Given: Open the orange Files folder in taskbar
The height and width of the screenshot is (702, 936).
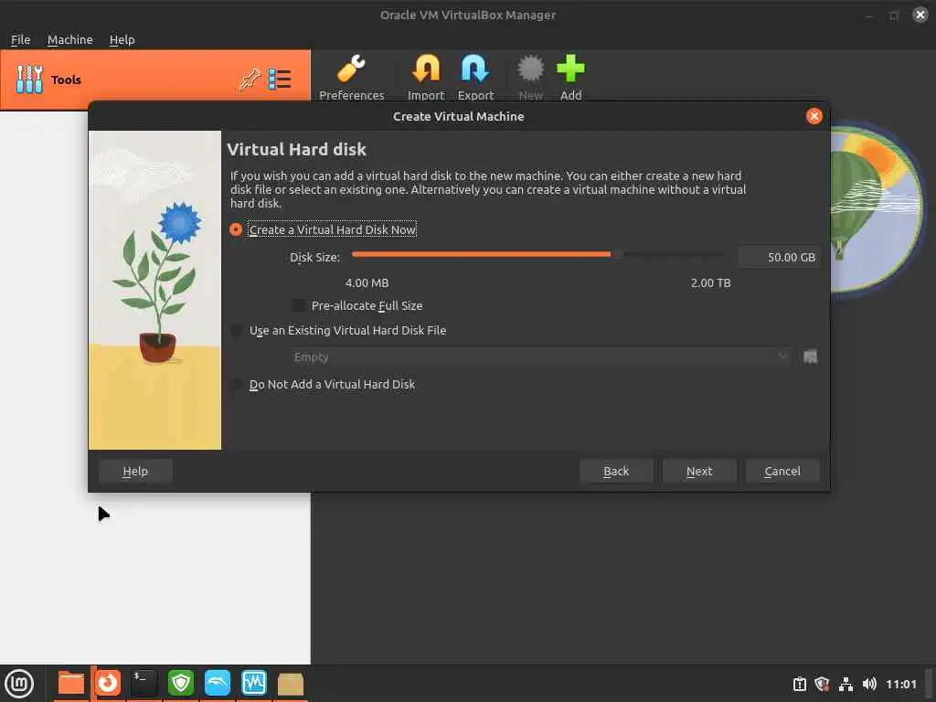Looking at the screenshot, I should 71,683.
